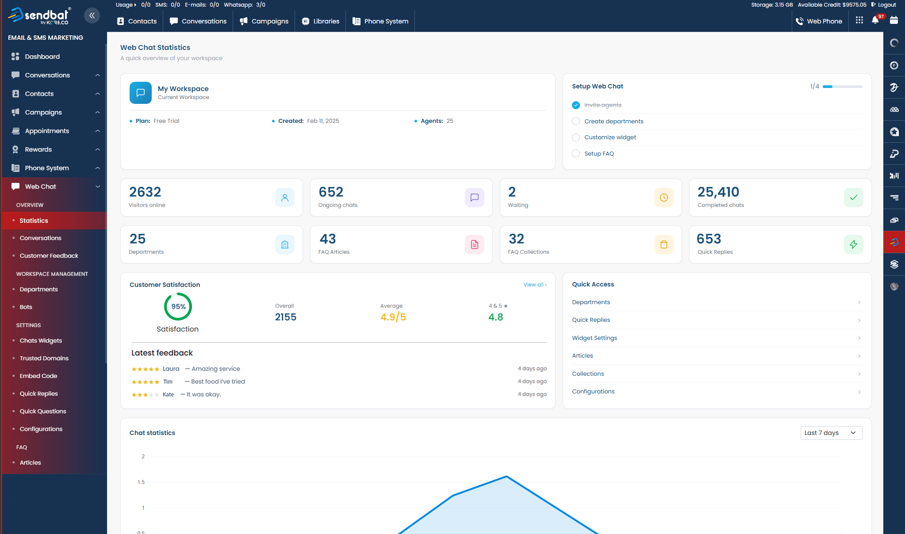Open Chats Widgets in sidebar settings
Viewport: 905px width, 534px height.
coord(41,341)
